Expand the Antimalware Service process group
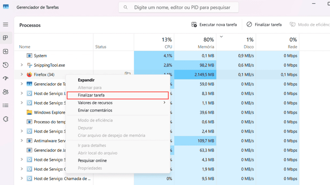Image resolution: width=330 pixels, height=185 pixels. click(x=22, y=141)
